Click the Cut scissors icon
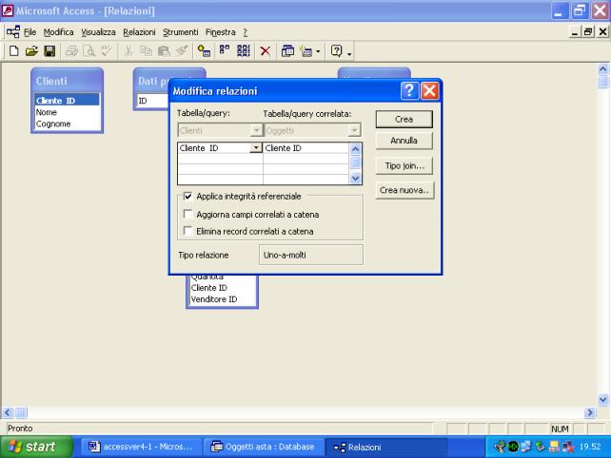The height and width of the screenshot is (458, 611). click(128, 51)
